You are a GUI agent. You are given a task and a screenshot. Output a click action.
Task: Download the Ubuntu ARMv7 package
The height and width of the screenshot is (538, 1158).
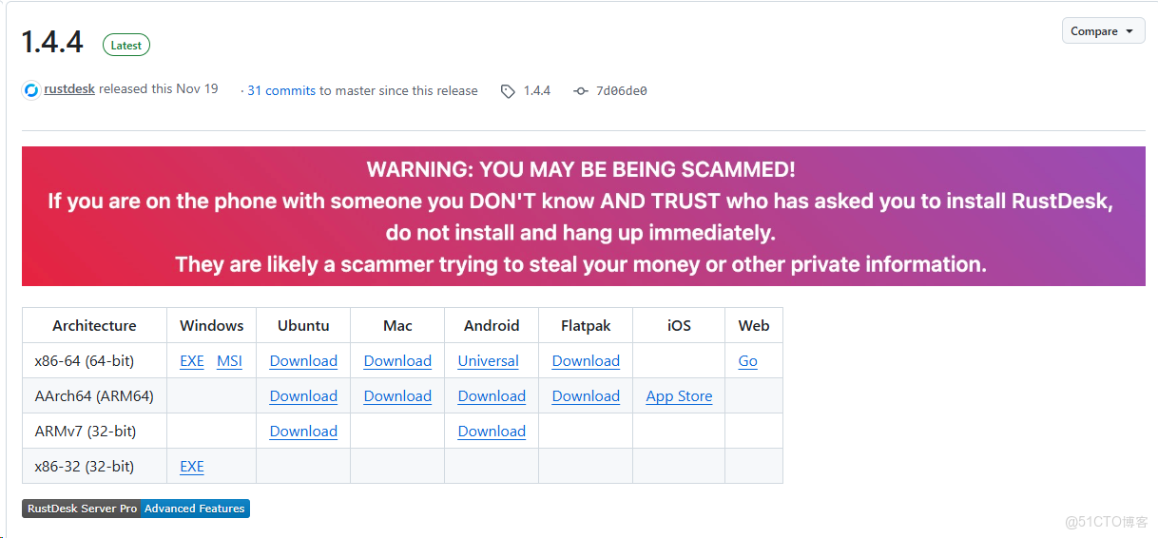303,432
